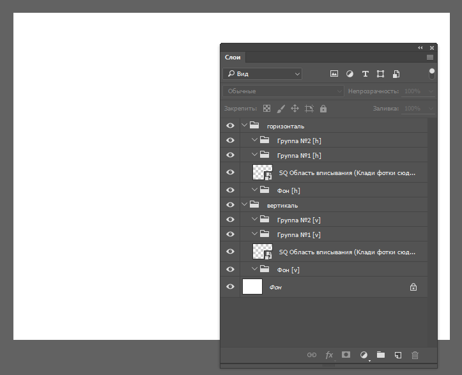Delete layer with trash icon
The width and height of the screenshot is (462, 375).
pyautogui.click(x=415, y=355)
